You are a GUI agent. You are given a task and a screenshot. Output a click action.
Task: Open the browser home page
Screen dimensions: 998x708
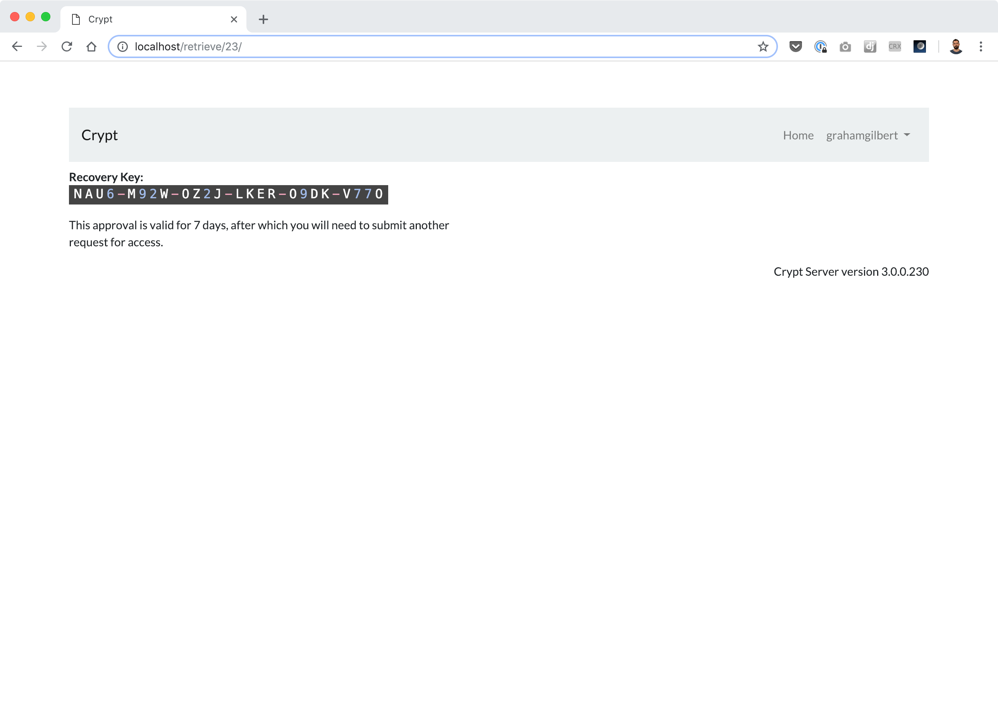[x=91, y=46]
